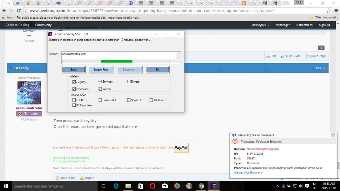340x191 pixels.
Task: Go back with Chrome's back arrow
Action: pyautogui.click(x=4, y=10)
